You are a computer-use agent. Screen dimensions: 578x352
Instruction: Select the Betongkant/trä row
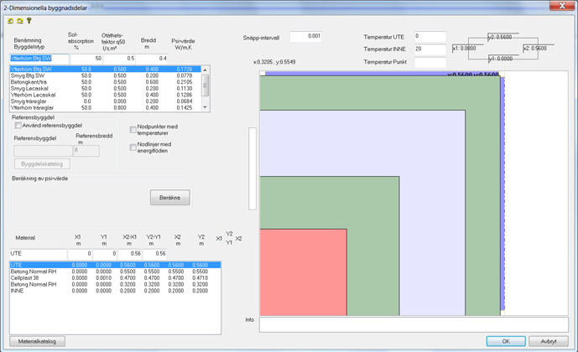[105, 82]
